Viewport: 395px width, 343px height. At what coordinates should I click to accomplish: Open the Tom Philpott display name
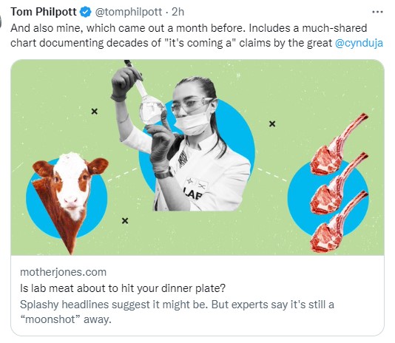coord(44,12)
